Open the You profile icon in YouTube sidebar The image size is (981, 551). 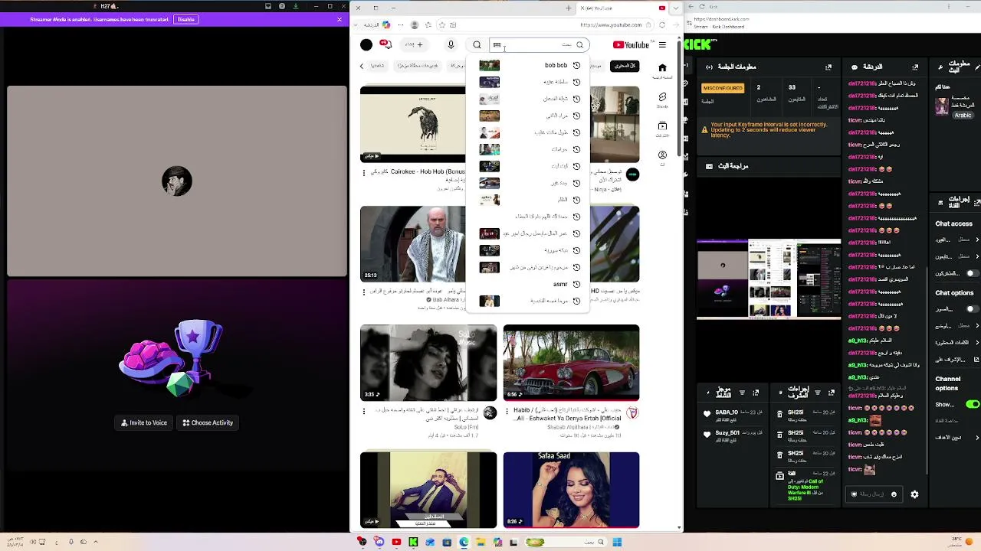(x=662, y=158)
